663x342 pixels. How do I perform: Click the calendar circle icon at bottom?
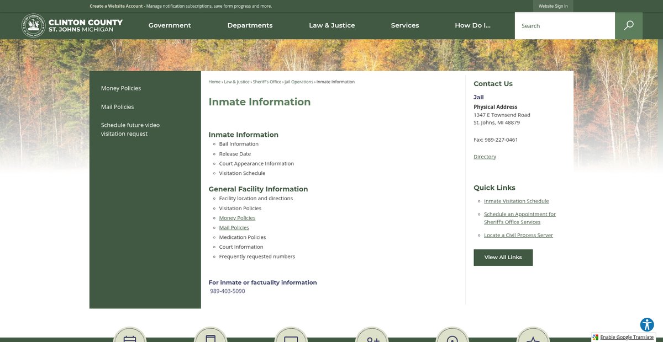coord(130,336)
